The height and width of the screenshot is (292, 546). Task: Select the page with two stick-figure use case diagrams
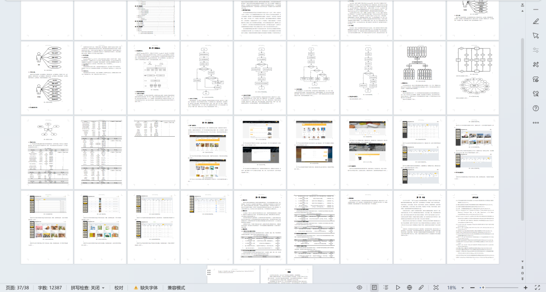tap(47, 78)
